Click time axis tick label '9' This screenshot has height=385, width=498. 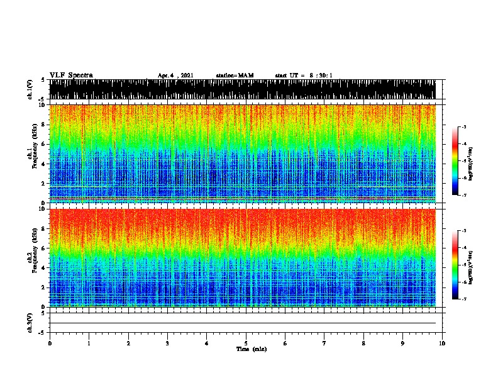pos(402,343)
